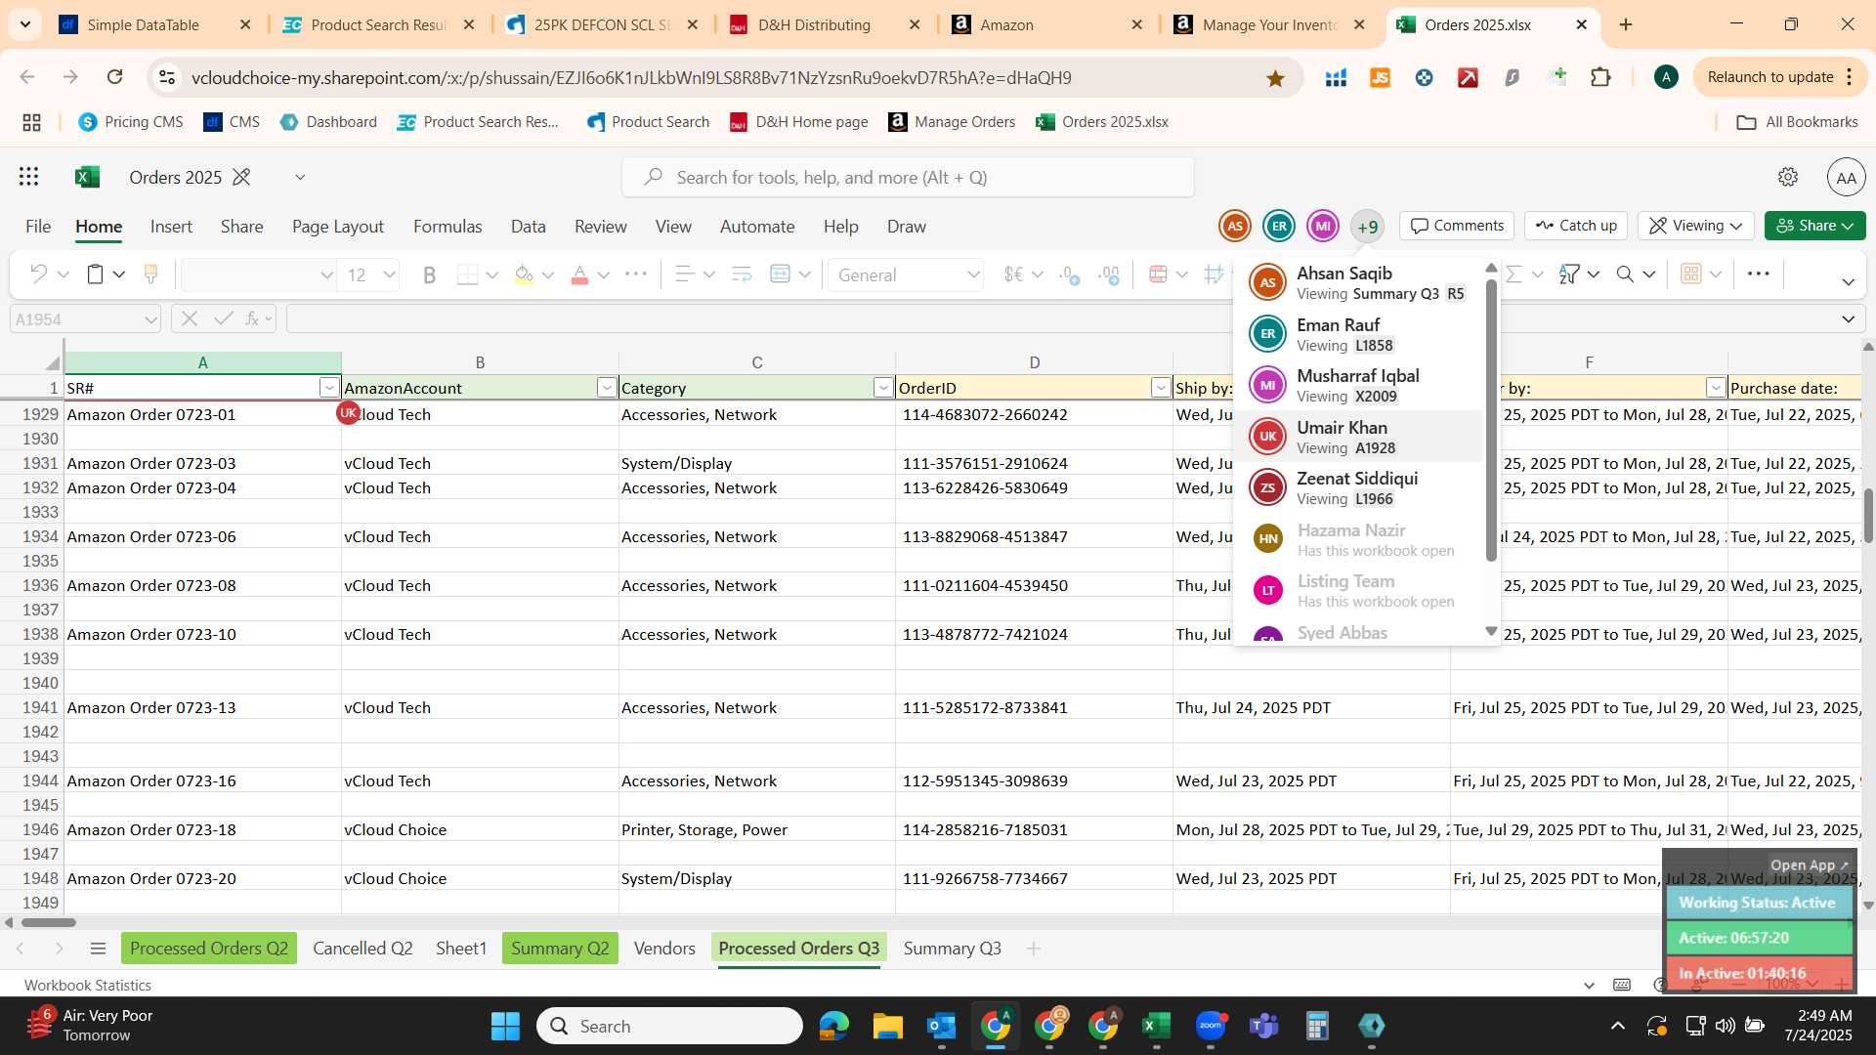Click the Undo icon in the ribbon
This screenshot has height=1055, width=1876.
coord(38,274)
